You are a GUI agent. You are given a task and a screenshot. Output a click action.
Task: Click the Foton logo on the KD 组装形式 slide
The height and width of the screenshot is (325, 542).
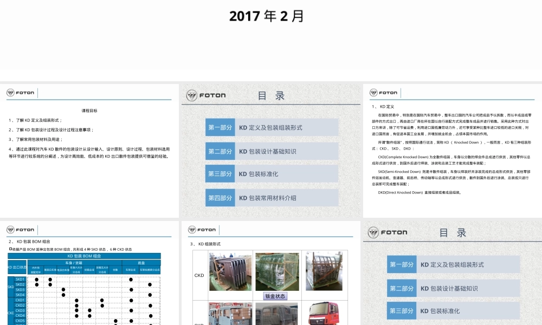(x=202, y=230)
